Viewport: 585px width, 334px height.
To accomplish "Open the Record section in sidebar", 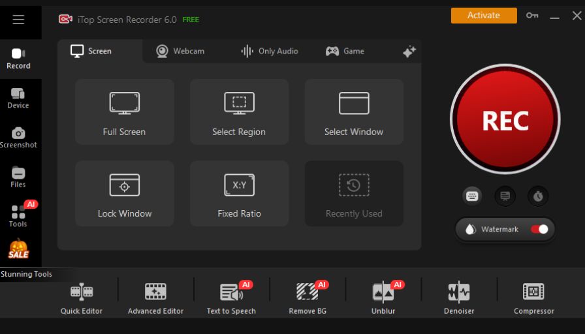I will (18, 59).
